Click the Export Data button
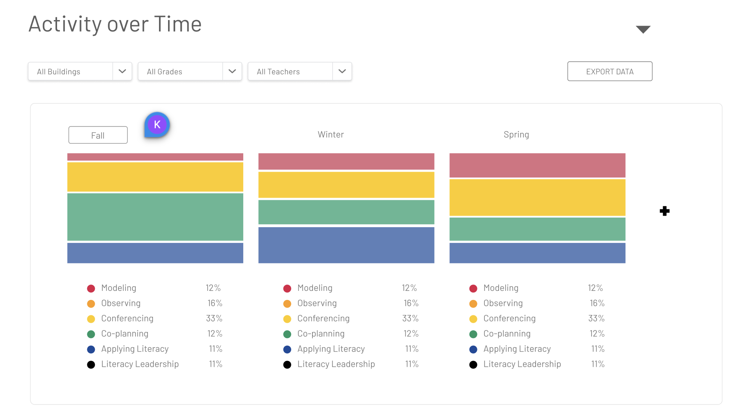This screenshot has height=407, width=732. click(609, 71)
